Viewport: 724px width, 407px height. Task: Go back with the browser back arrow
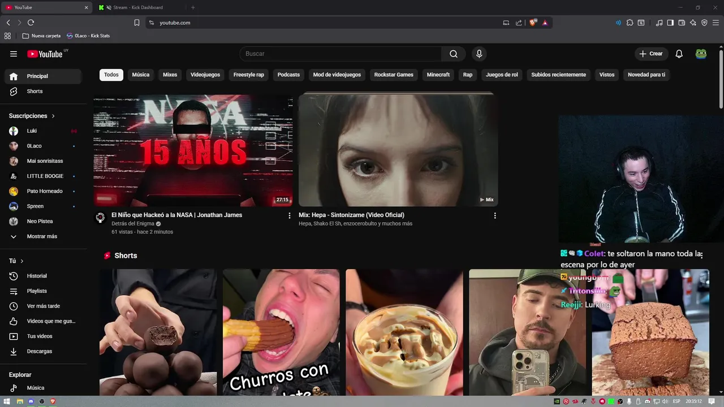pos(8,23)
